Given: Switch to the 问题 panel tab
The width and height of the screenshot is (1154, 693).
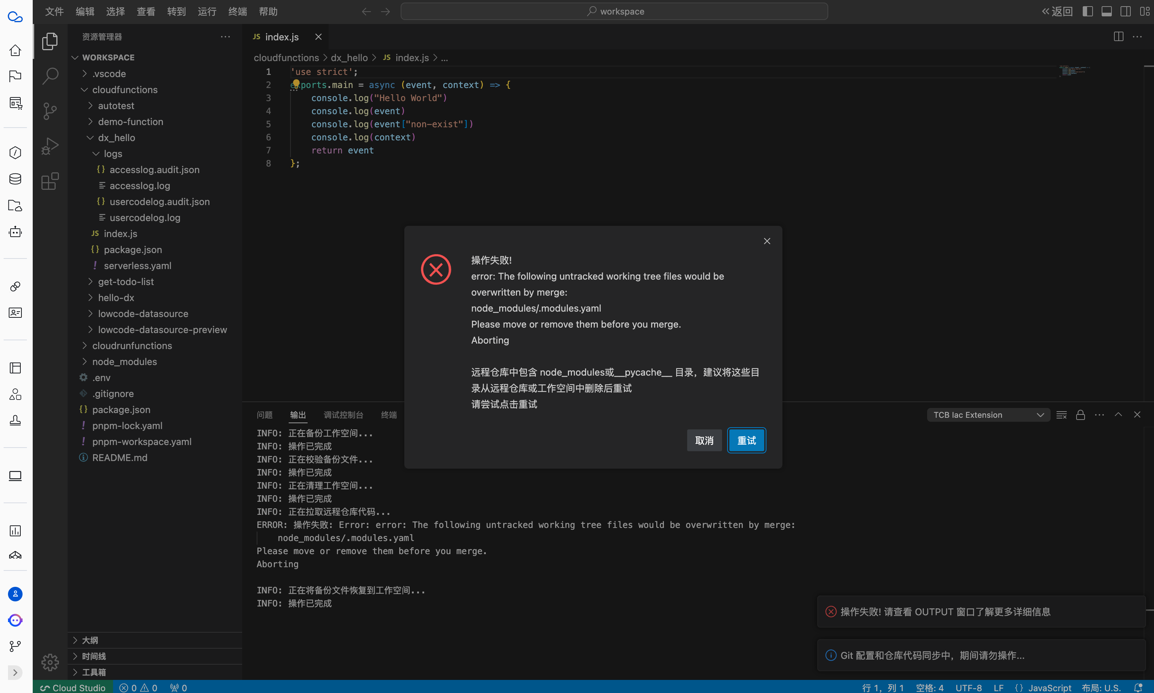Looking at the screenshot, I should point(265,415).
